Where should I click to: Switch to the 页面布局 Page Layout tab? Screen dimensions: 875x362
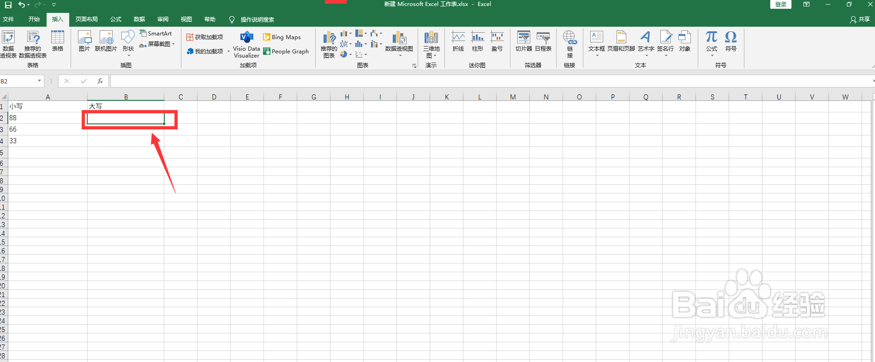87,19
